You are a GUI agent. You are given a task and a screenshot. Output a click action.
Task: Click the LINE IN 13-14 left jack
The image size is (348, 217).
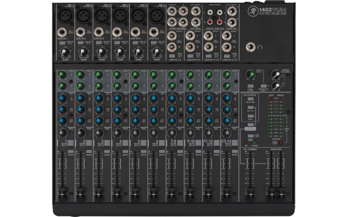tap(227, 36)
